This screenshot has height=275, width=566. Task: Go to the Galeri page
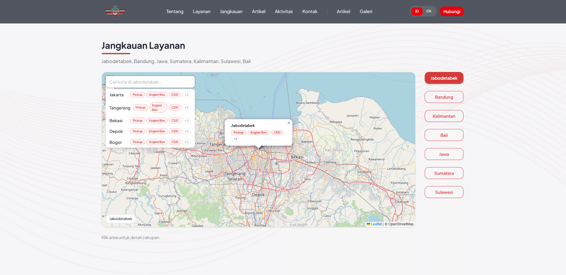pyautogui.click(x=366, y=12)
